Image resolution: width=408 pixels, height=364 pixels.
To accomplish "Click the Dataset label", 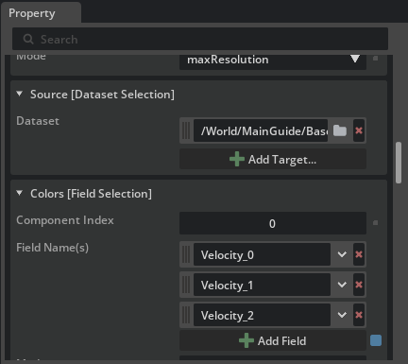I will click(38, 121).
